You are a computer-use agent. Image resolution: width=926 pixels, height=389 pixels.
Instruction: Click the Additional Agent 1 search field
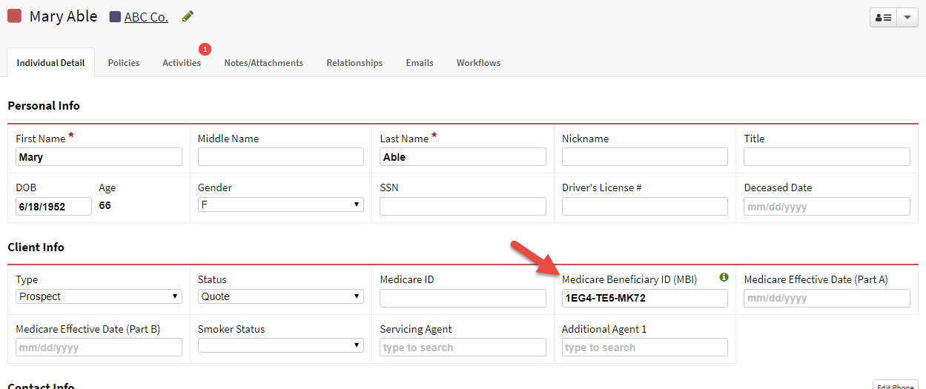645,347
